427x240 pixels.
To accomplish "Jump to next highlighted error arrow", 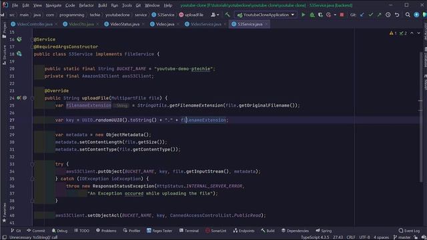I will coord(418,33).
